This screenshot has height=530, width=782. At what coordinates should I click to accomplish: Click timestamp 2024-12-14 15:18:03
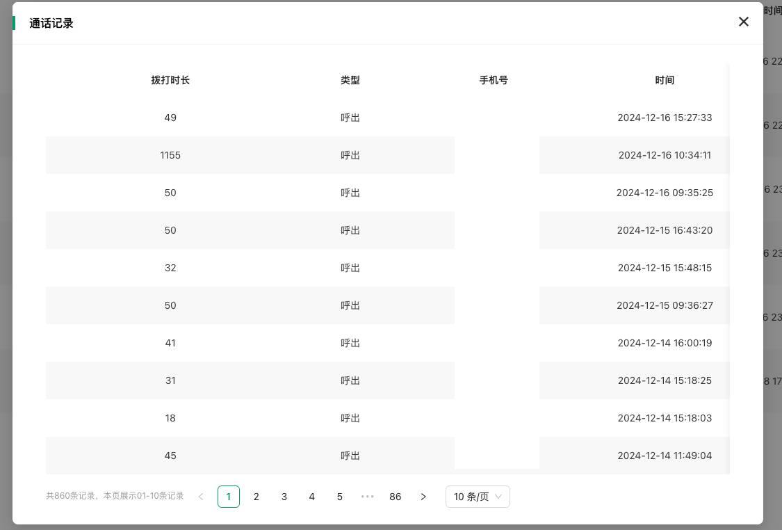(665, 418)
